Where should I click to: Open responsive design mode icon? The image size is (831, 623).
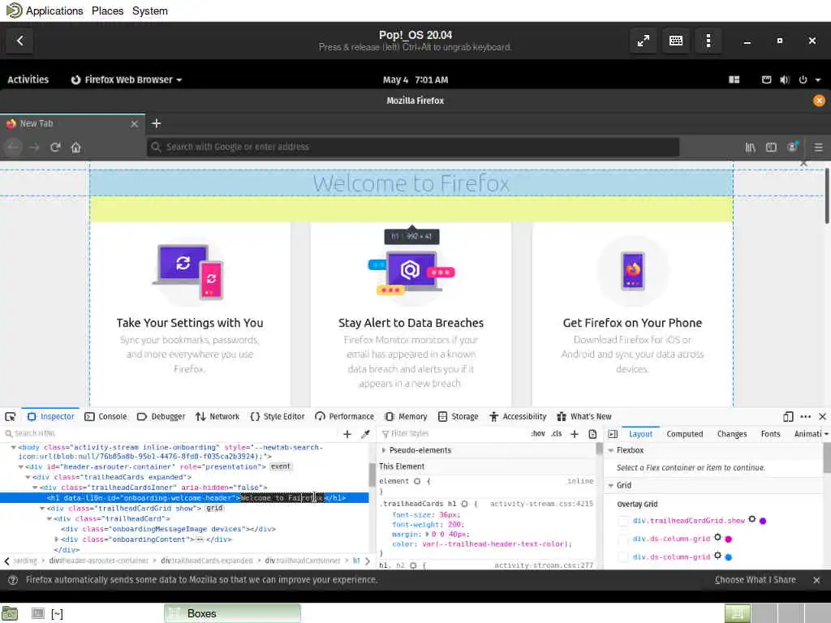coord(788,416)
